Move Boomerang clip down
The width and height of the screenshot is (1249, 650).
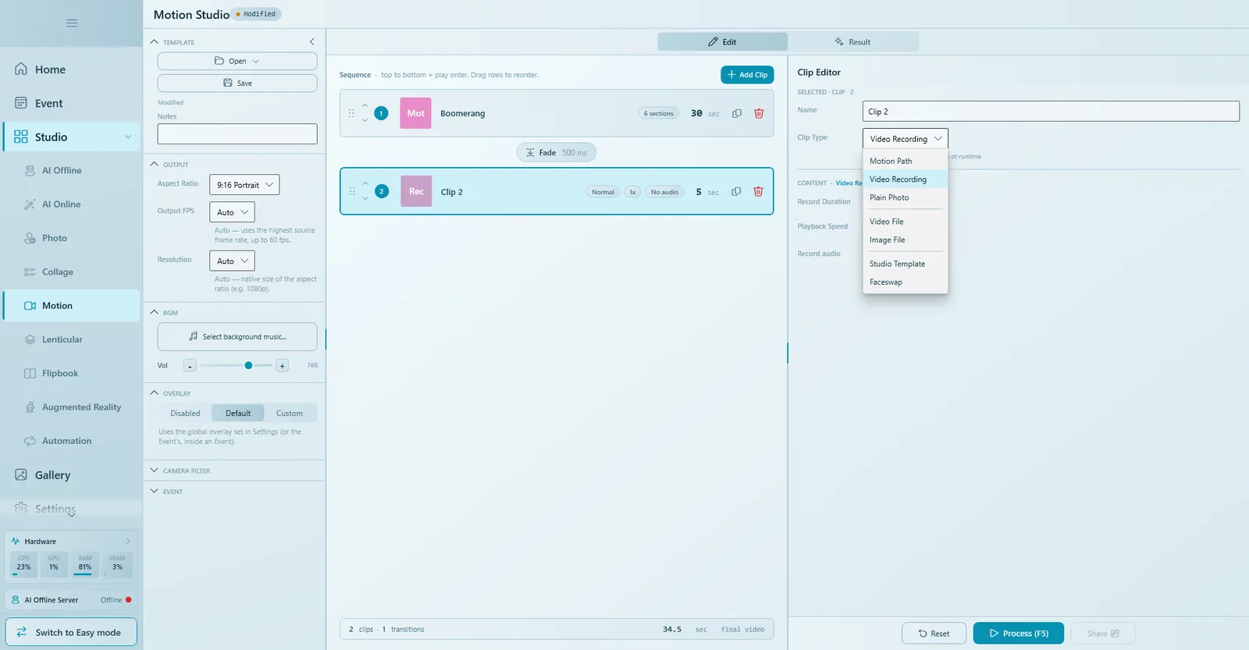[x=365, y=120]
